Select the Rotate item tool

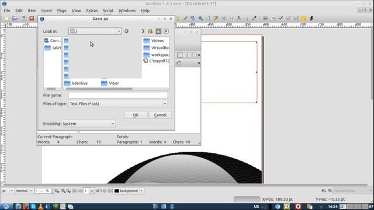[x=193, y=18]
